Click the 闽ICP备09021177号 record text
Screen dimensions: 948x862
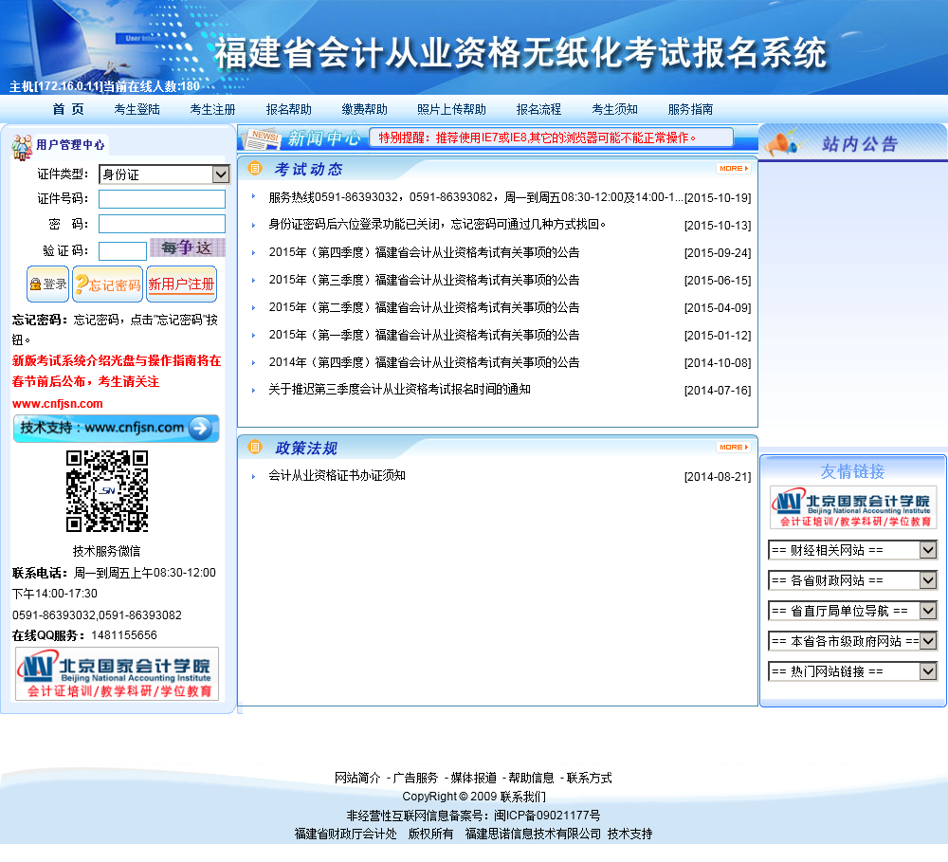[547, 815]
